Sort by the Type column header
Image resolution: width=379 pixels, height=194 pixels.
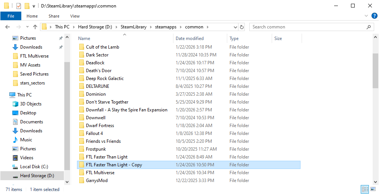click(234, 39)
